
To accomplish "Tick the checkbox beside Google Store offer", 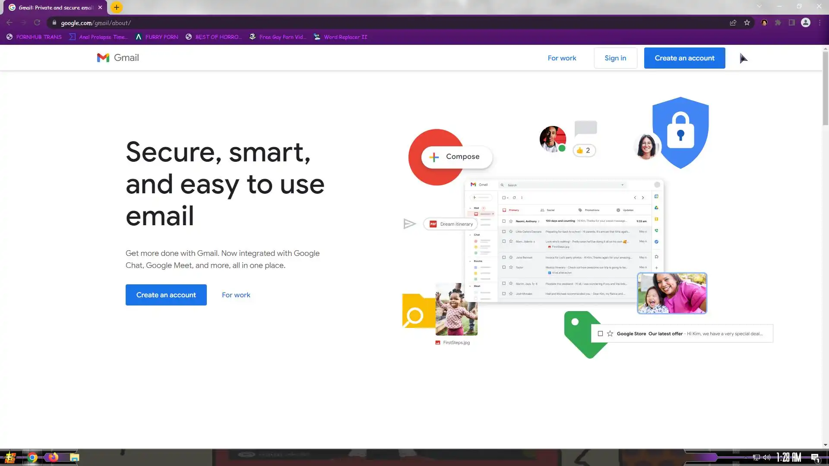I will click(600, 334).
